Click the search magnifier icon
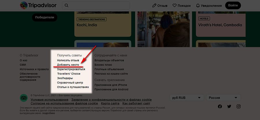Image resolution: width=260 pixels, height=120 pixels. pos(67,5)
